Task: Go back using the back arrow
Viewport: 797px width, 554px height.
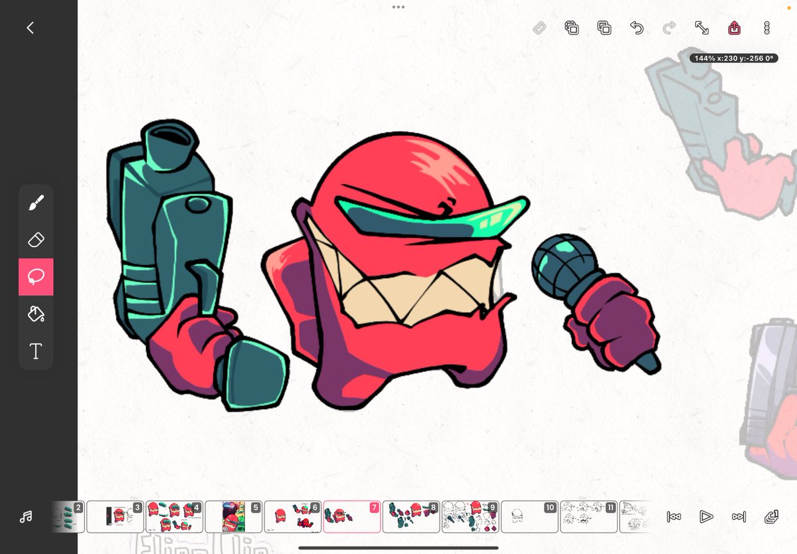Action: (30, 28)
